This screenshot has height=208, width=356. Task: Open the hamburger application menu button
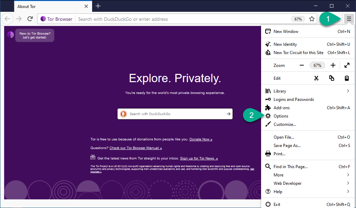click(x=349, y=19)
